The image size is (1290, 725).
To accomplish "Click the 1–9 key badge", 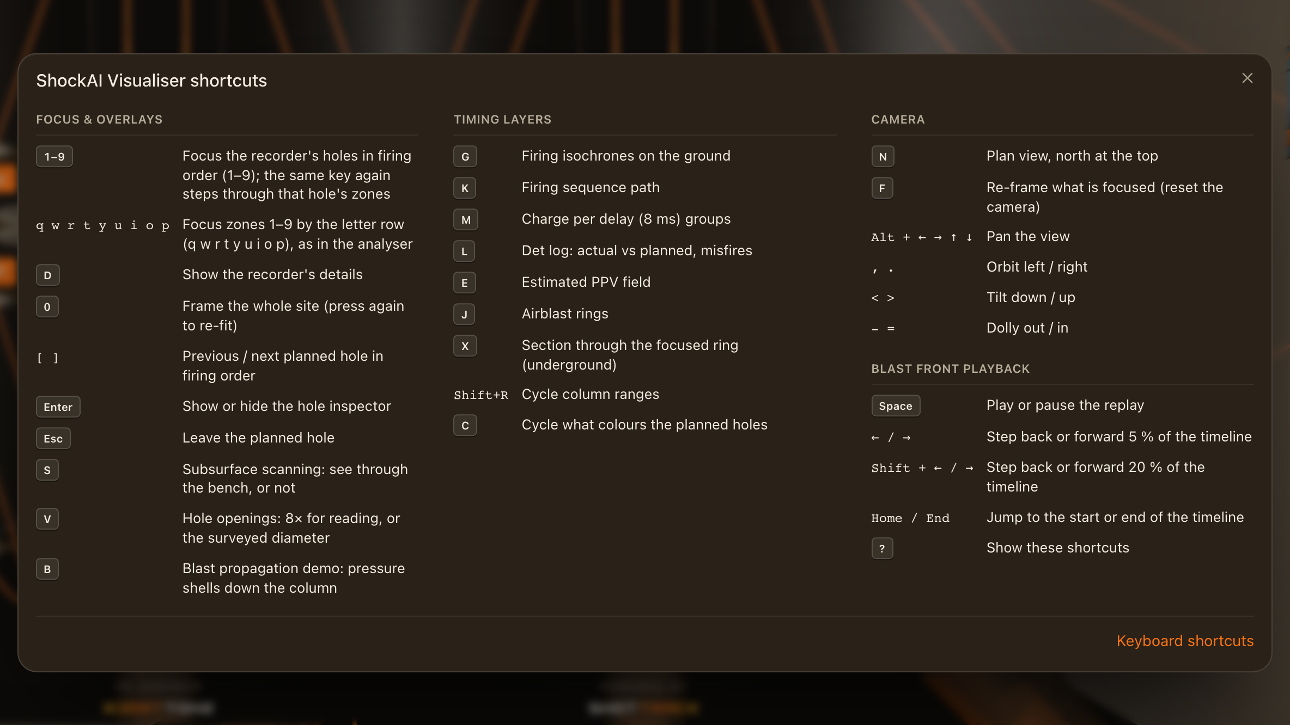I will [54, 157].
